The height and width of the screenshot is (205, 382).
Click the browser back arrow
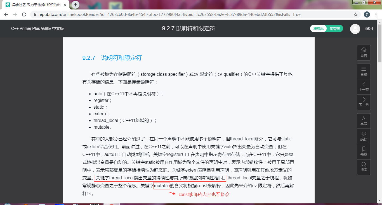click(6, 14)
